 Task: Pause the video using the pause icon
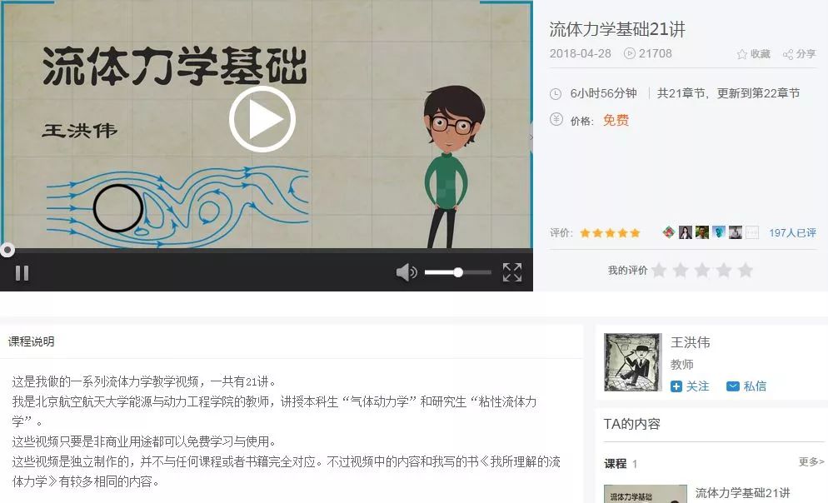[22, 273]
